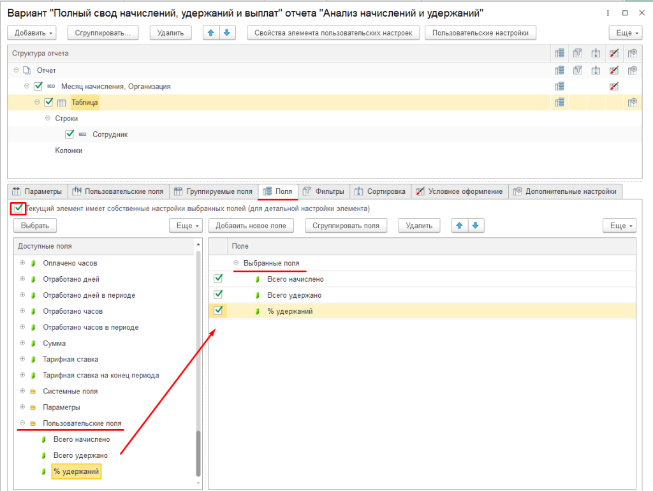Click the move down arrow in top toolbar

pos(225,33)
